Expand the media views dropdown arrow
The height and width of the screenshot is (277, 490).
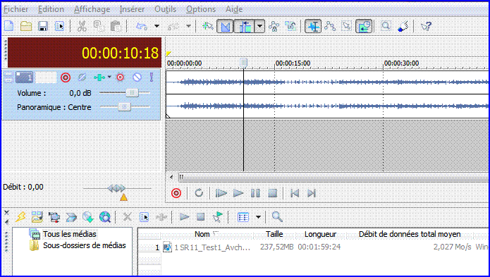(258, 216)
